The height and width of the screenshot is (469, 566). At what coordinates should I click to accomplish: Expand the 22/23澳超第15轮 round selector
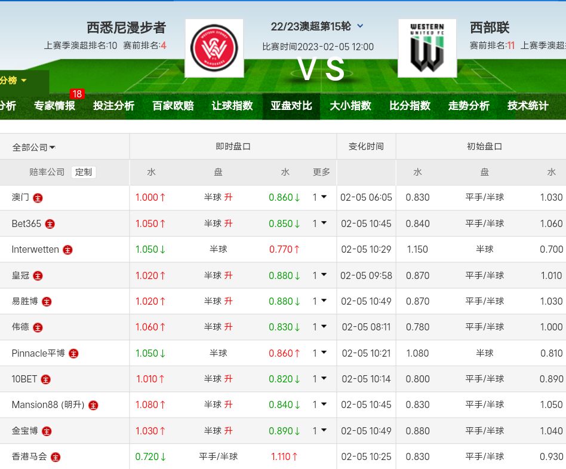coord(360,26)
